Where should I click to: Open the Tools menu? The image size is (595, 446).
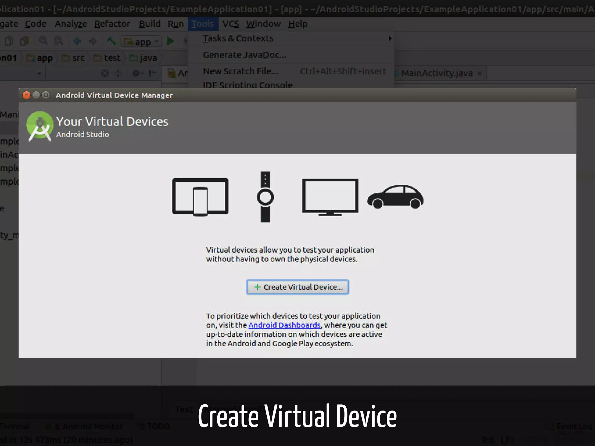pyautogui.click(x=203, y=24)
